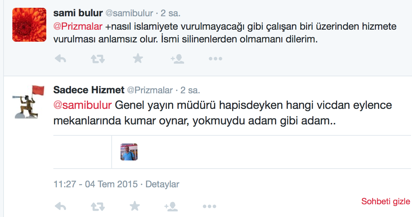Open sami bulur display name profile
Image resolution: width=412 pixels, height=217 pixels.
78,13
